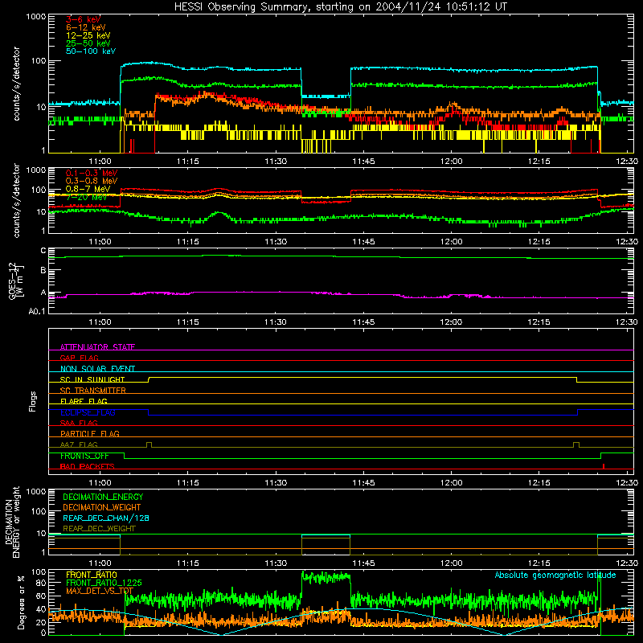Select the AAZ_FLAG label
Image resolution: width=643 pixels, height=643 pixels.
[x=79, y=444]
